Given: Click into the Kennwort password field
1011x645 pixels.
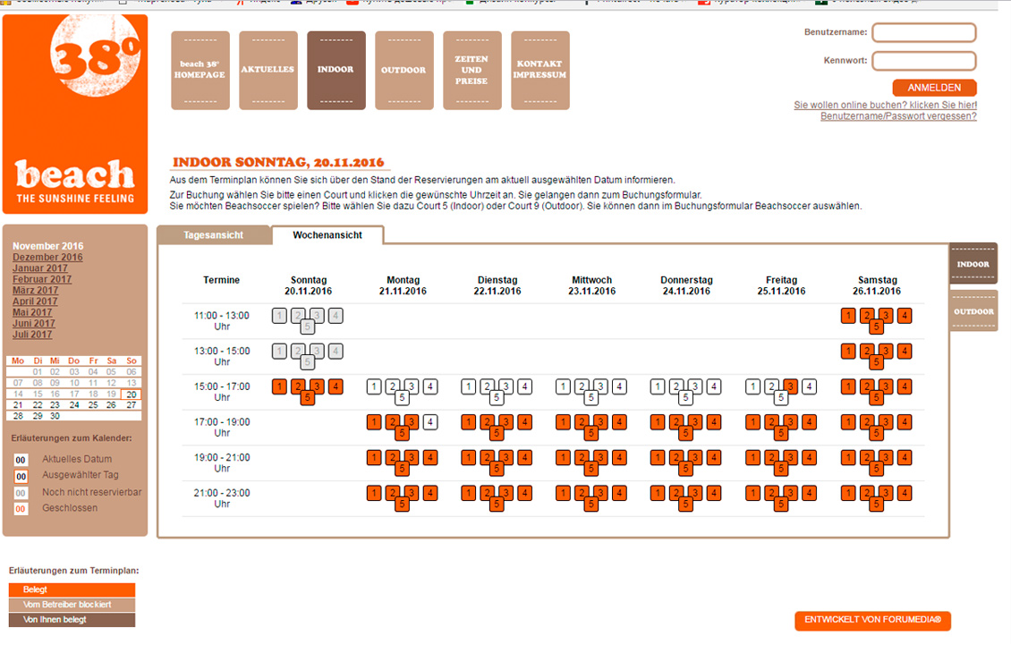Looking at the screenshot, I should pos(923,61).
